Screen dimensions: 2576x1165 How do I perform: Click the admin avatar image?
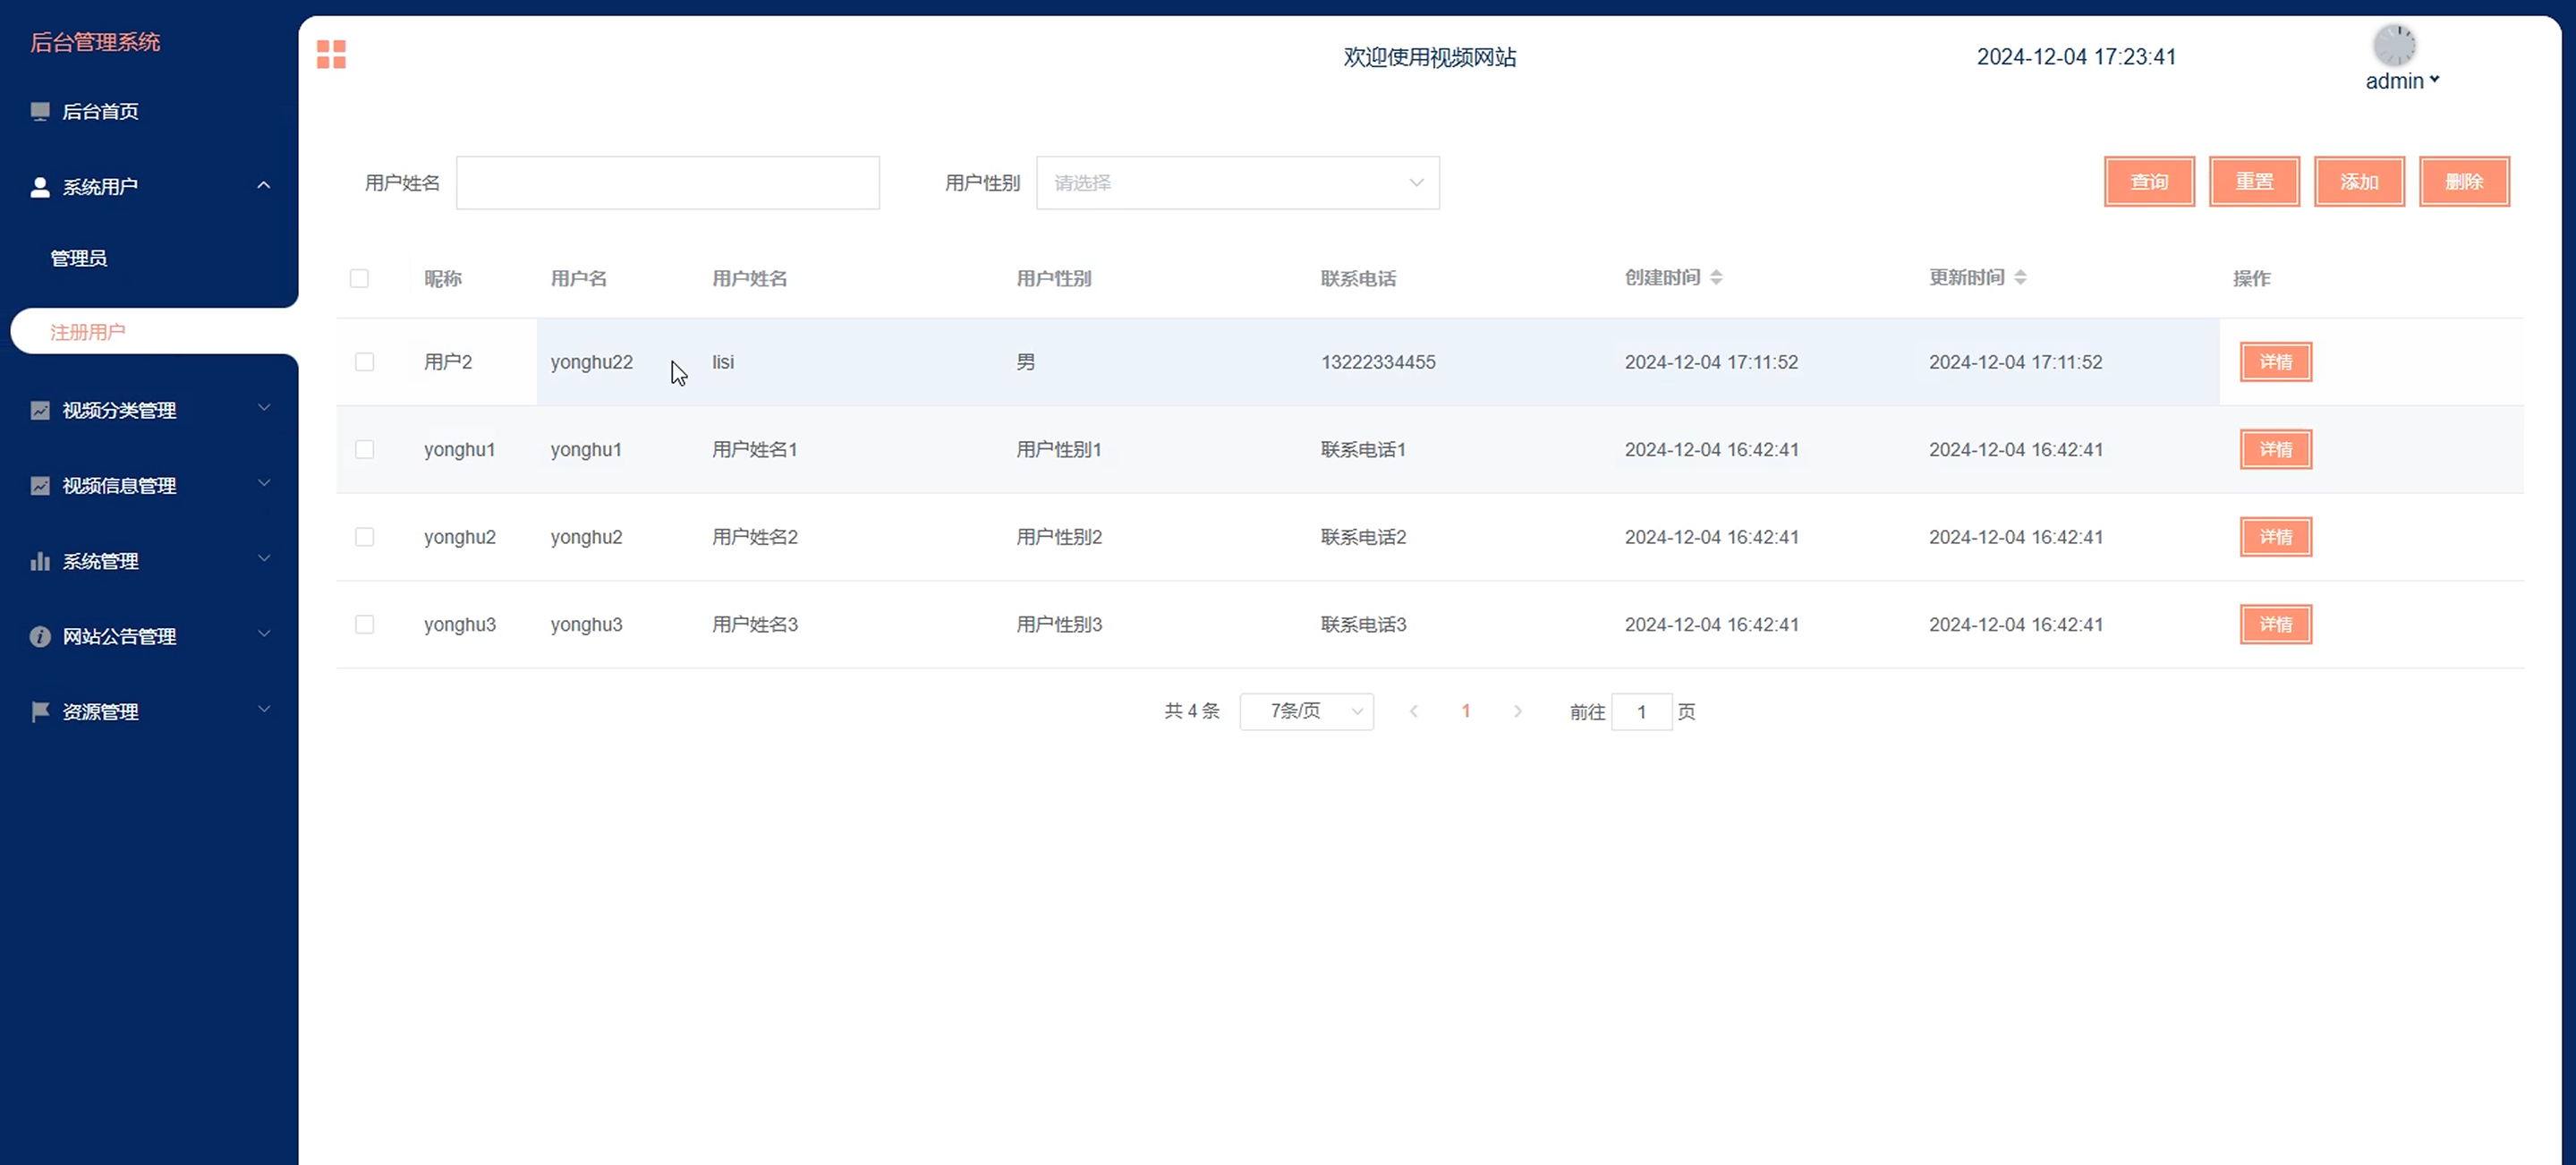tap(2394, 45)
